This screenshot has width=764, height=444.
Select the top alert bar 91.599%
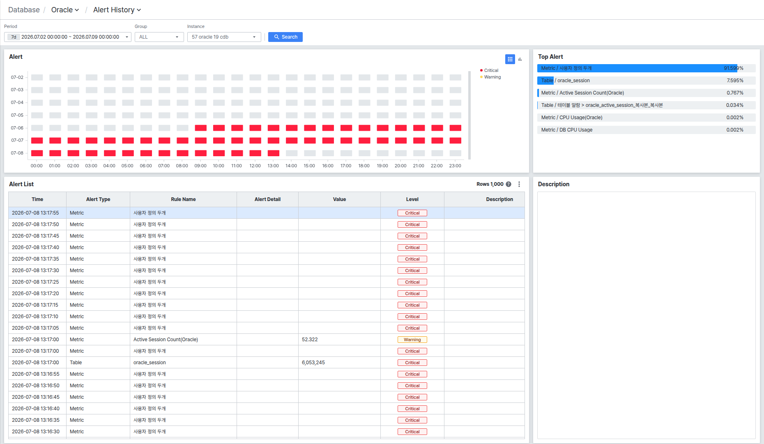tap(646, 68)
